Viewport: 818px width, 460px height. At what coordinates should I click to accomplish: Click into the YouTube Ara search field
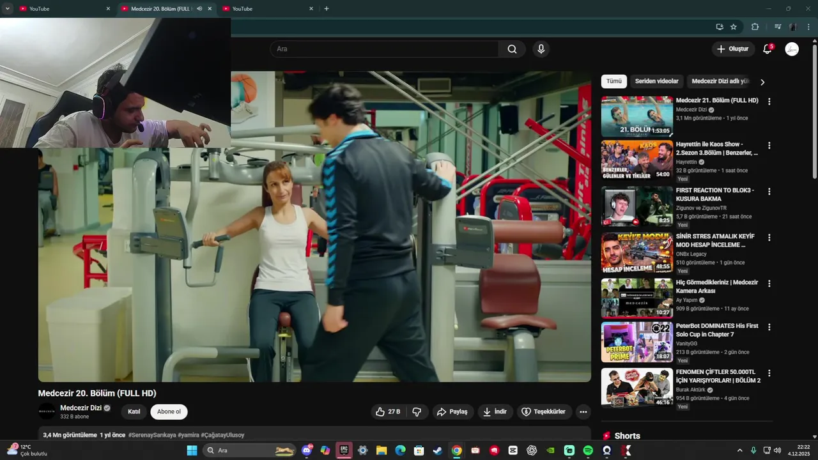(384, 49)
